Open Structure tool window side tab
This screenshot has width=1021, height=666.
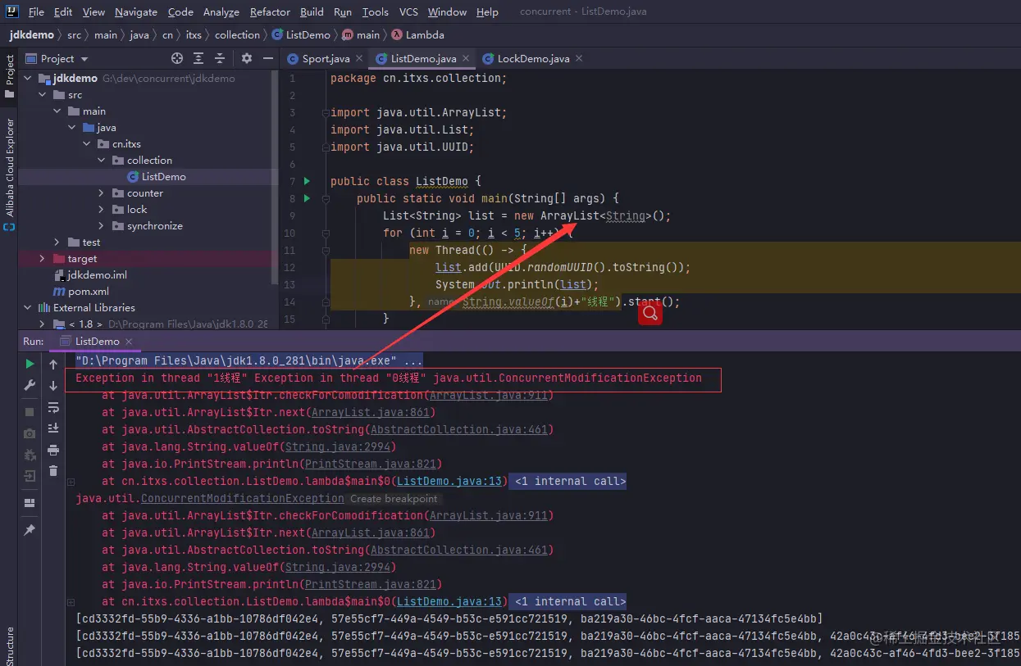click(10, 646)
